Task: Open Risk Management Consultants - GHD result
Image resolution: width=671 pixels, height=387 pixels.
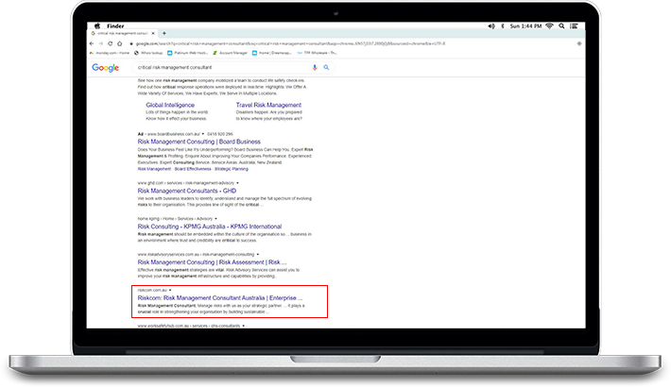Action: pos(187,191)
